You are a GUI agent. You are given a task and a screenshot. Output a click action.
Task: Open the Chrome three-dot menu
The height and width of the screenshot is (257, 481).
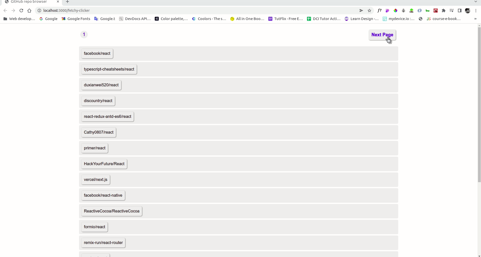click(x=476, y=11)
